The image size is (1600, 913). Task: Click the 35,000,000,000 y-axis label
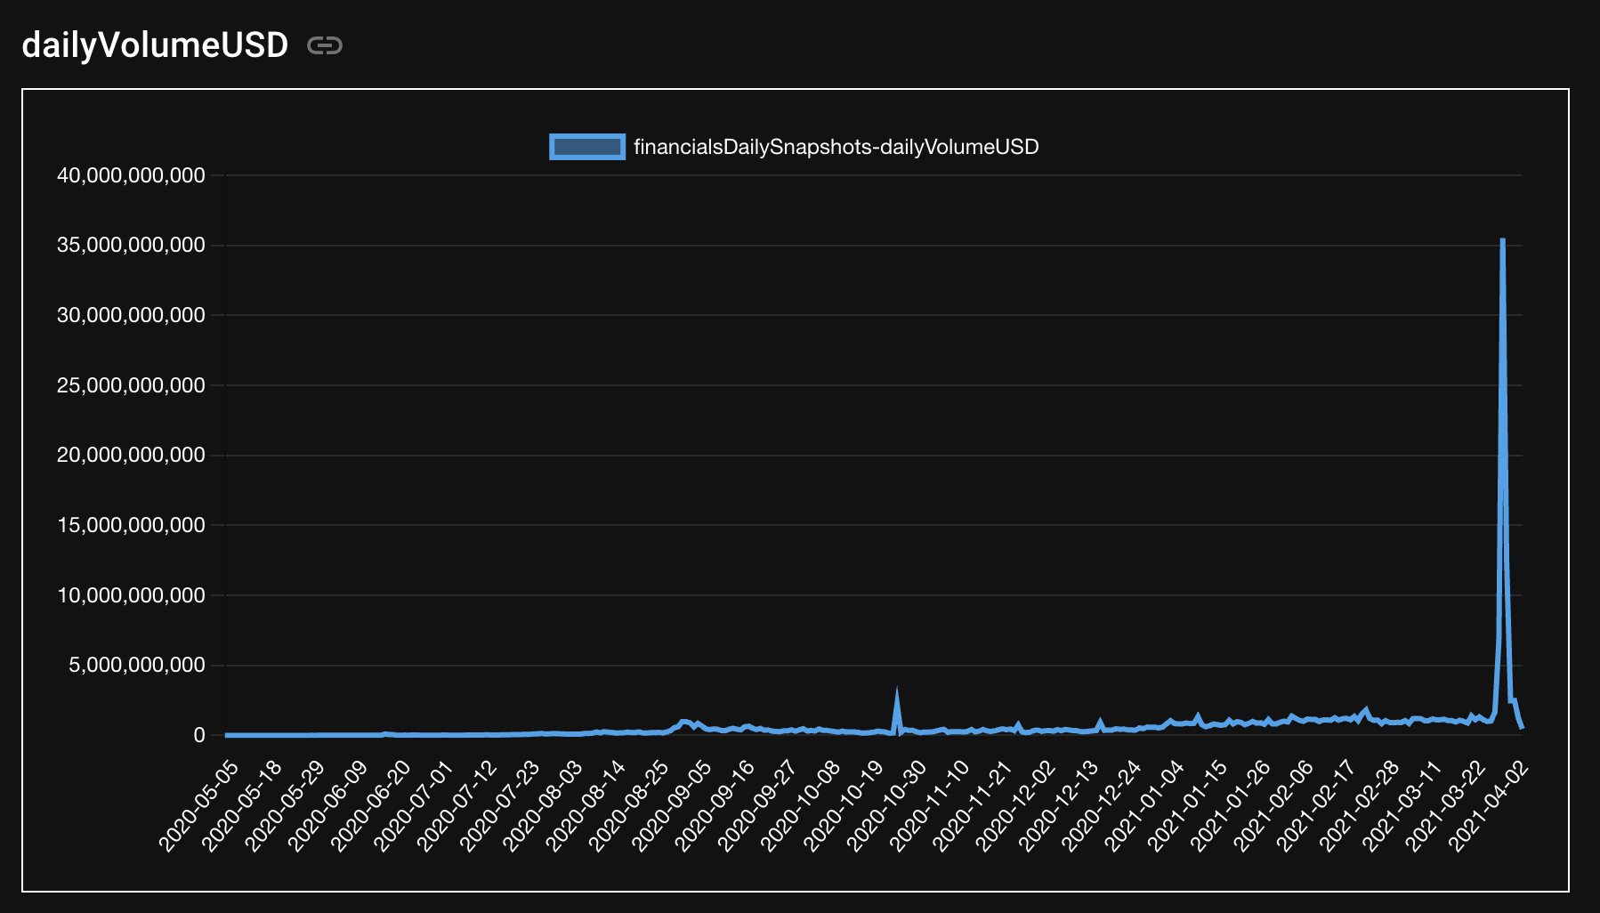[131, 245]
